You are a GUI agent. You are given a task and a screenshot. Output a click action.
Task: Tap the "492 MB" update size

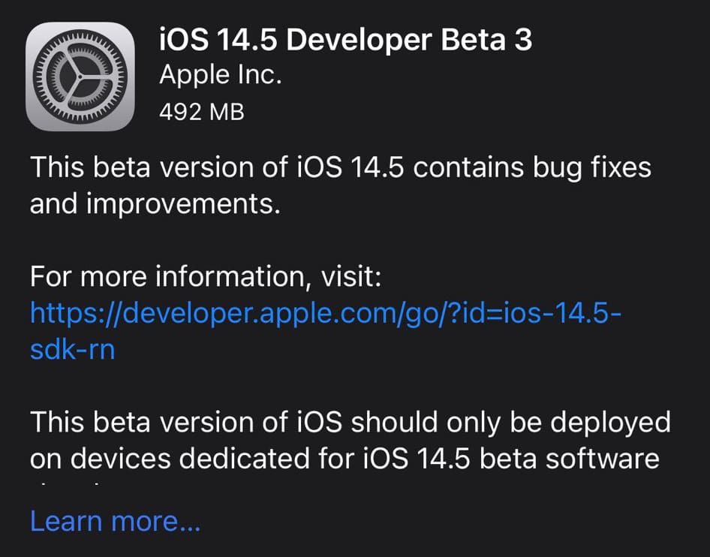click(202, 111)
